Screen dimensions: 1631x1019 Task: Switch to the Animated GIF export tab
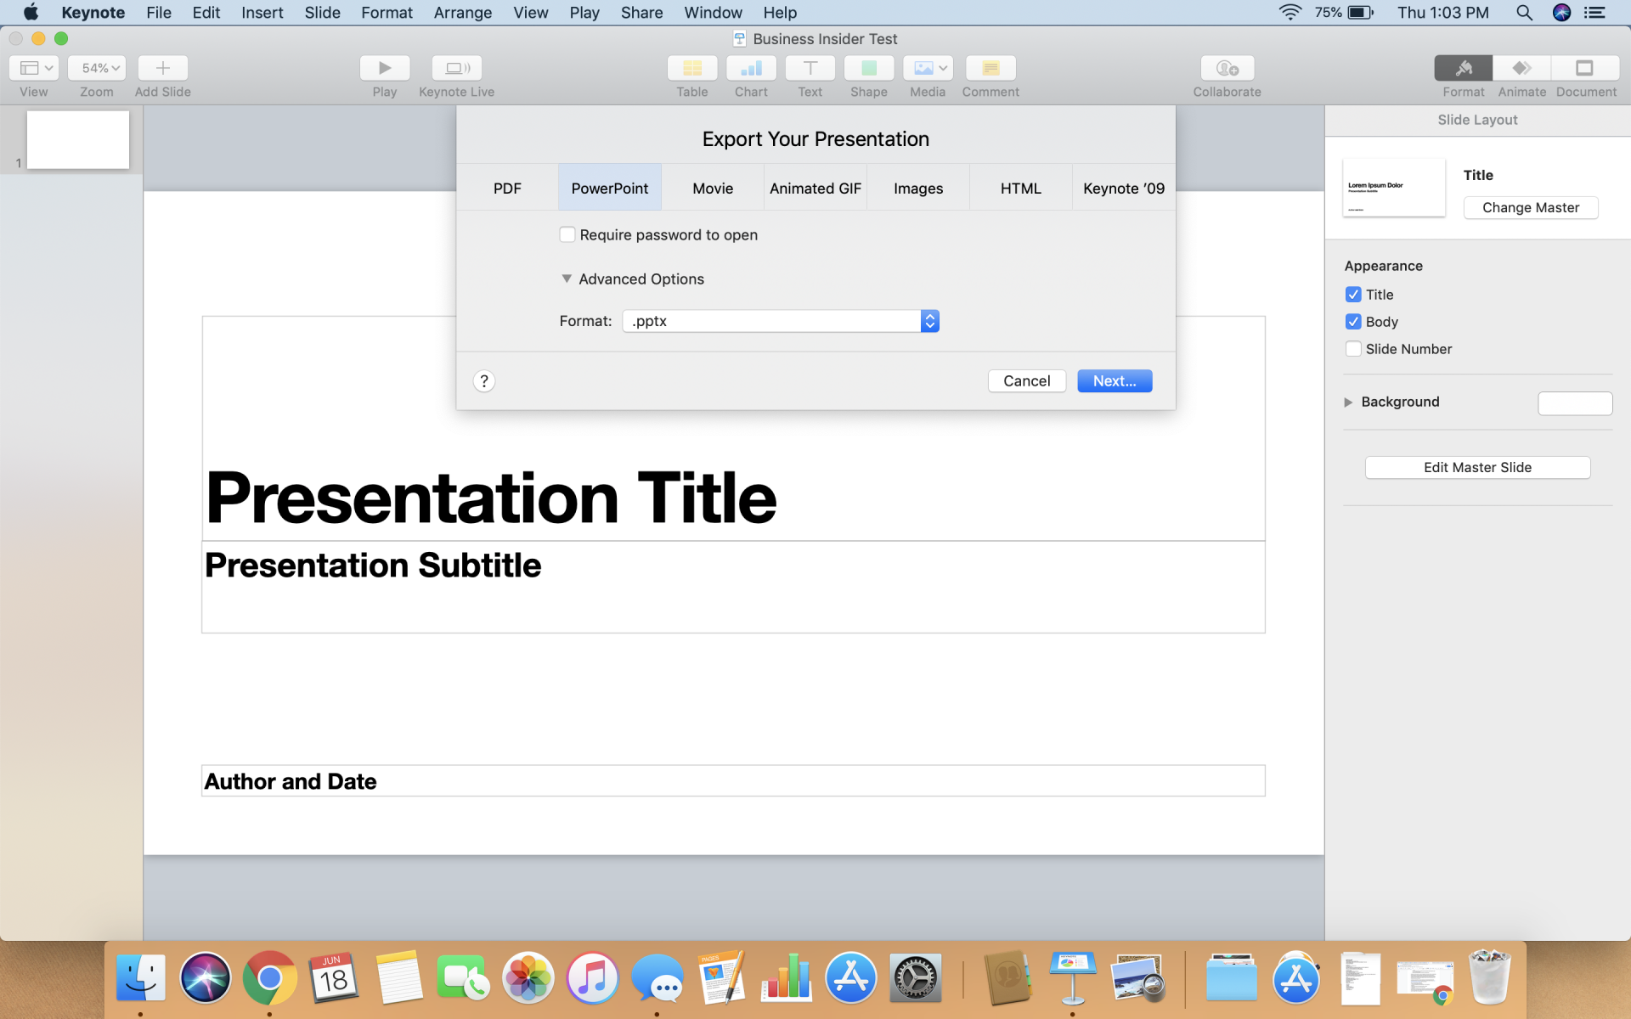click(815, 188)
